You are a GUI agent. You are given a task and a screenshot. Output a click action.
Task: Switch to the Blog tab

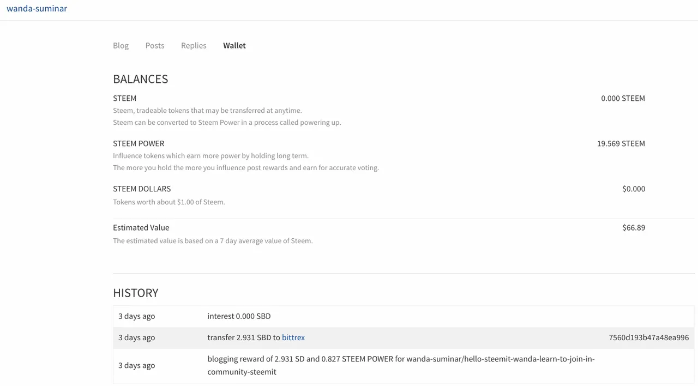[x=121, y=45]
